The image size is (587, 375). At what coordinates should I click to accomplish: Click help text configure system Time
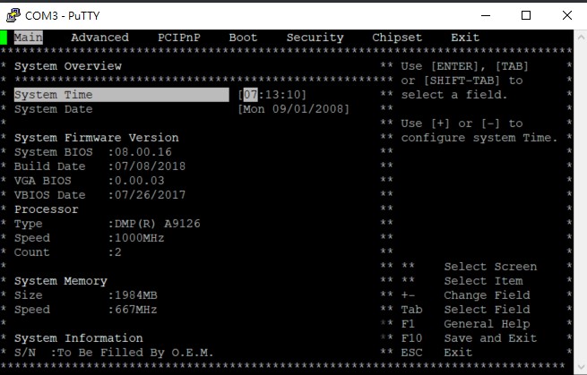[479, 138]
